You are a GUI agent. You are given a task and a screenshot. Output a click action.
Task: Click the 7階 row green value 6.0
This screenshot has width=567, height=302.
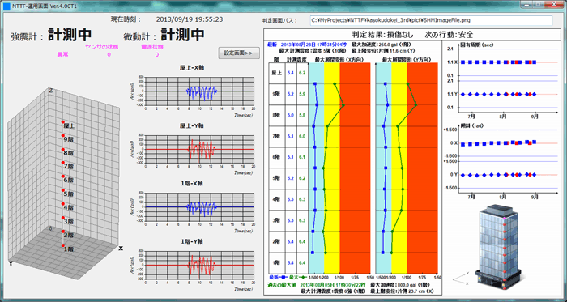click(x=302, y=136)
